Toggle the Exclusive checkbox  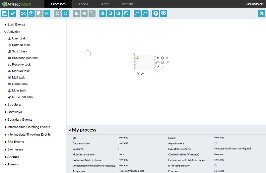[120, 149]
